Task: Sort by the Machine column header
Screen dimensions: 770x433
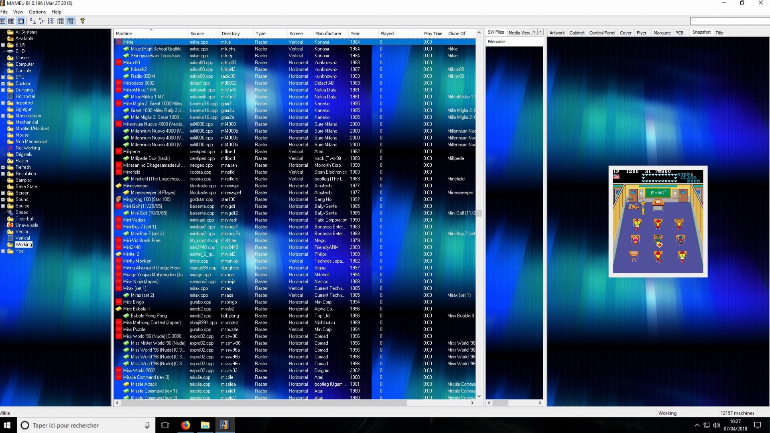Action: [x=151, y=33]
